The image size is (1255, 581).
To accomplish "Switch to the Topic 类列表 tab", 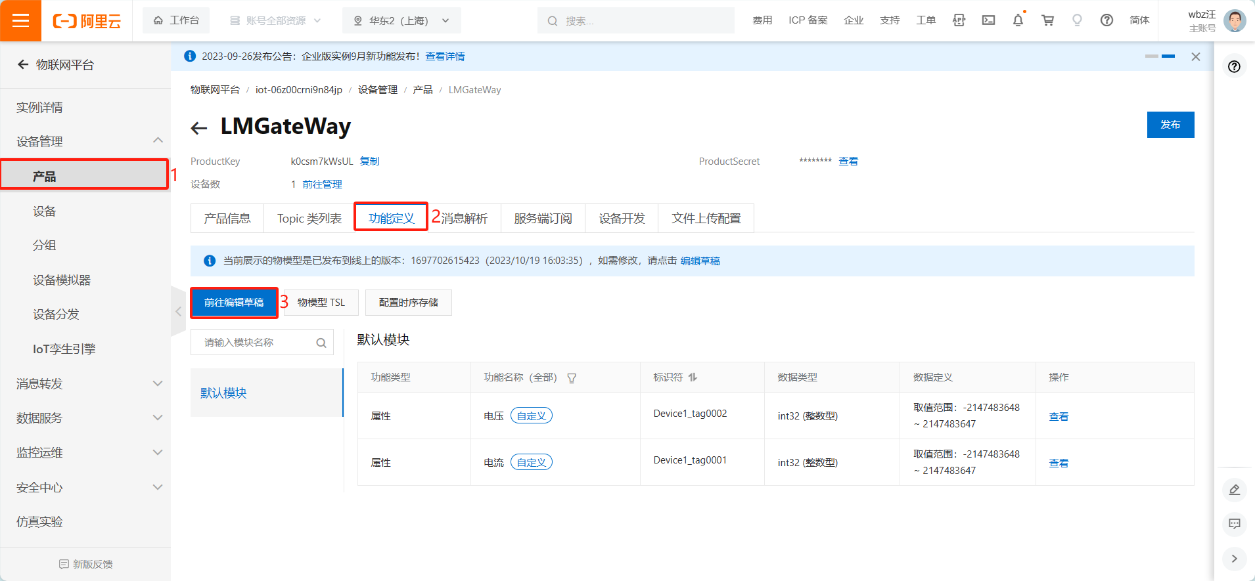I will (309, 218).
